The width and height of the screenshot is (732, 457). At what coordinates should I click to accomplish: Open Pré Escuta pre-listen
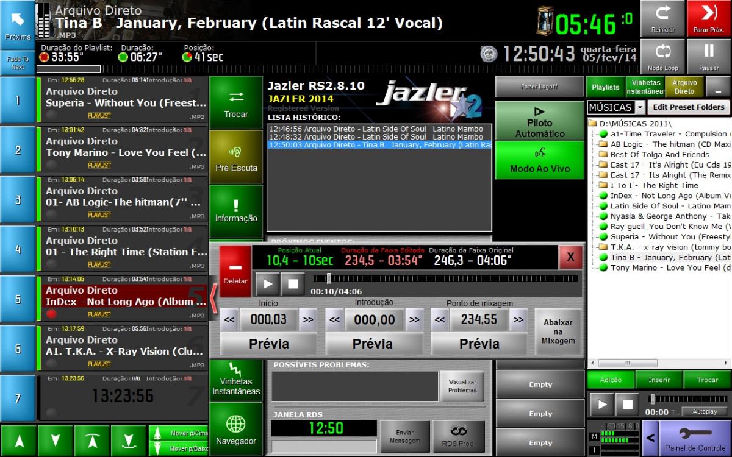tap(236, 156)
